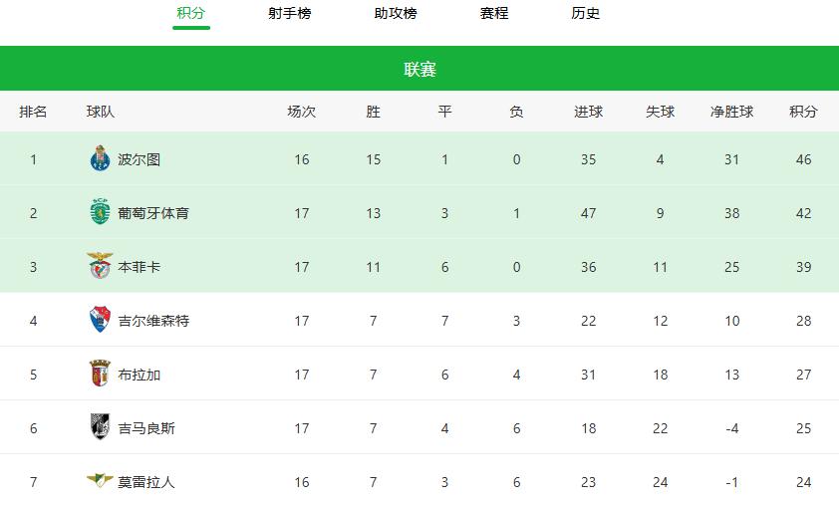Image resolution: width=839 pixels, height=505 pixels.
Task: Click the FC Porto club crest
Action: (x=100, y=158)
